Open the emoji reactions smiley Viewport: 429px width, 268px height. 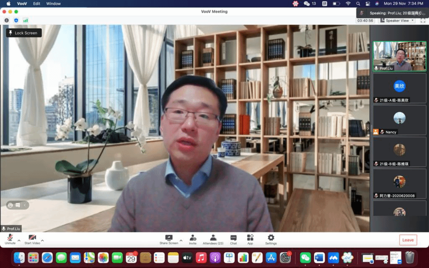(10, 205)
